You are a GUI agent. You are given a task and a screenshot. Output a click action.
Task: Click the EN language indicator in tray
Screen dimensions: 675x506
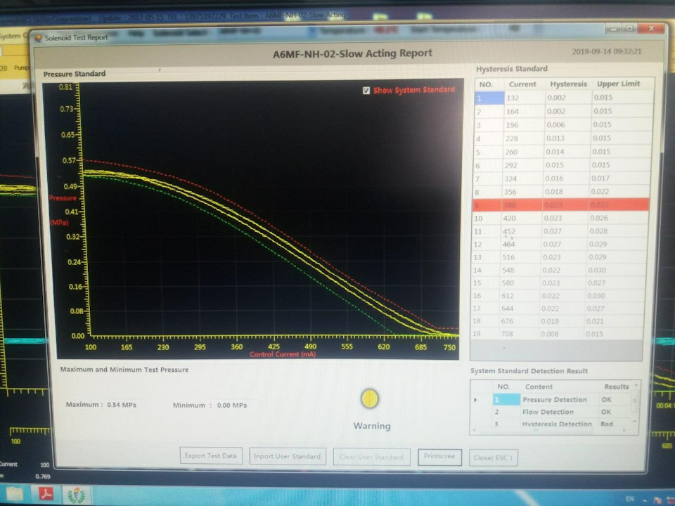[629, 499]
